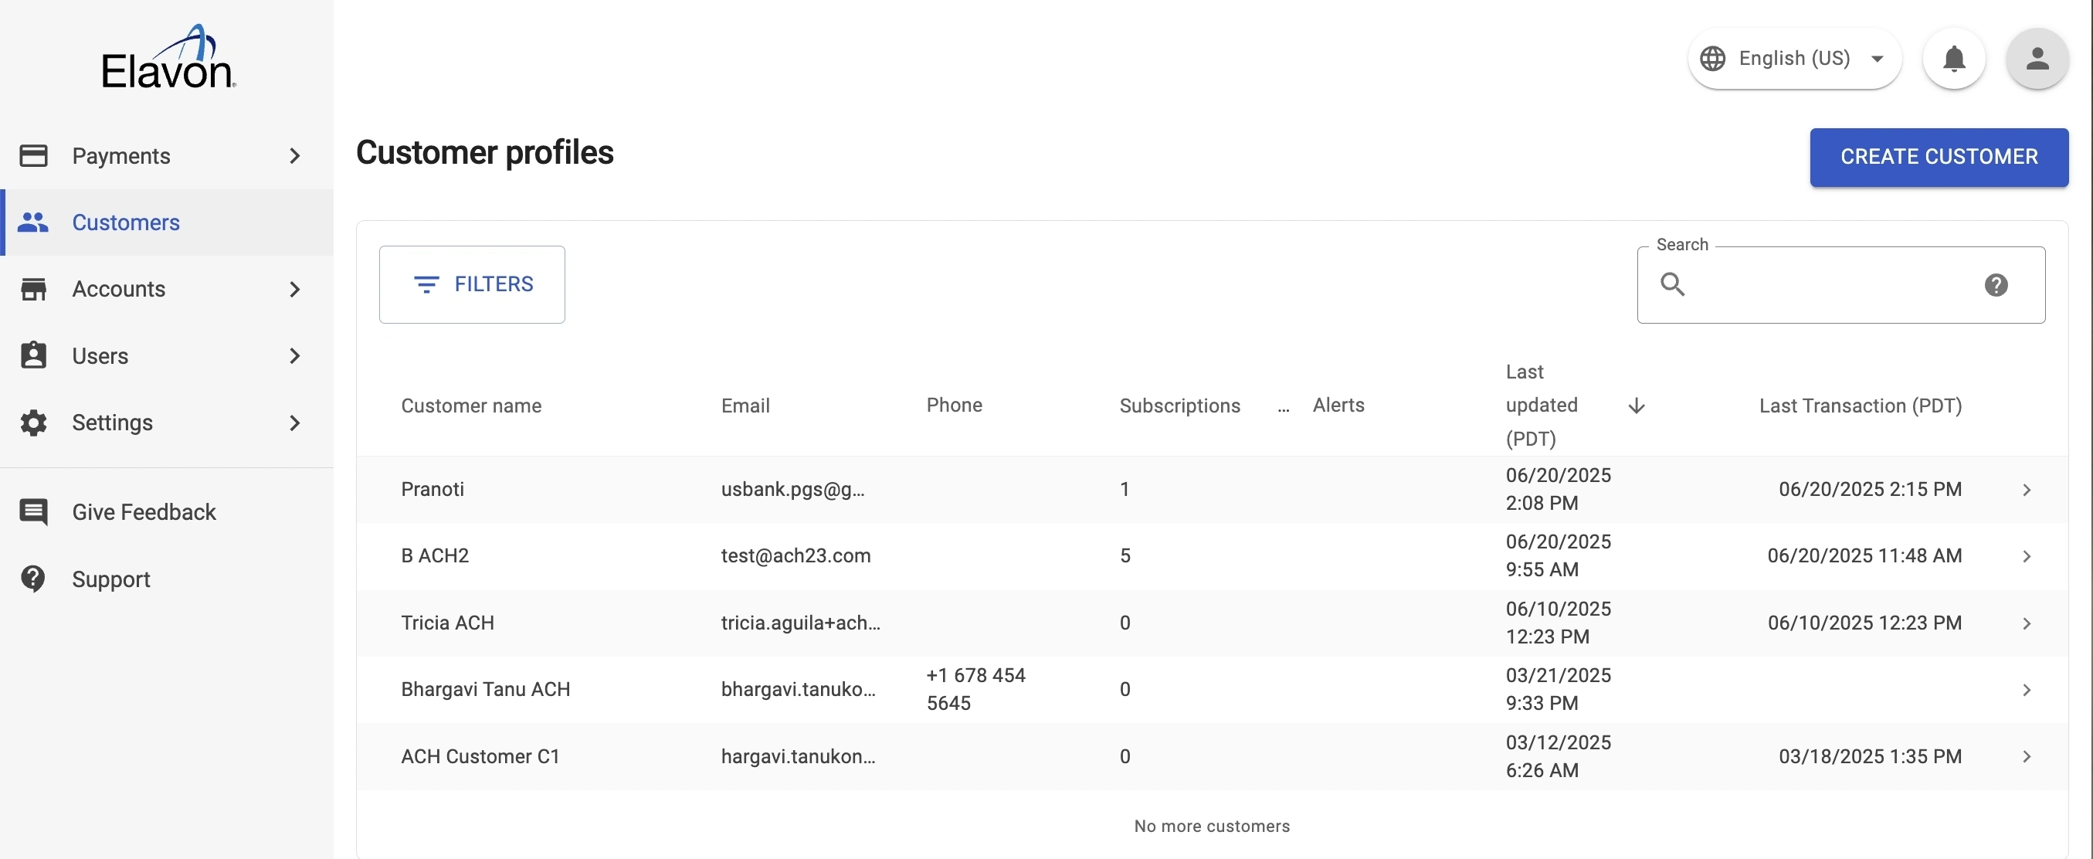Screen dimensions: 2093x859
Task: Click the notification bell icon
Action: point(1953,59)
